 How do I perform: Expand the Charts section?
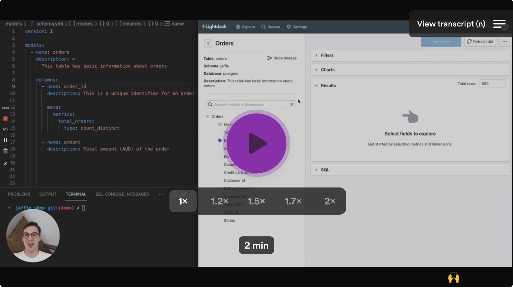coord(327,70)
